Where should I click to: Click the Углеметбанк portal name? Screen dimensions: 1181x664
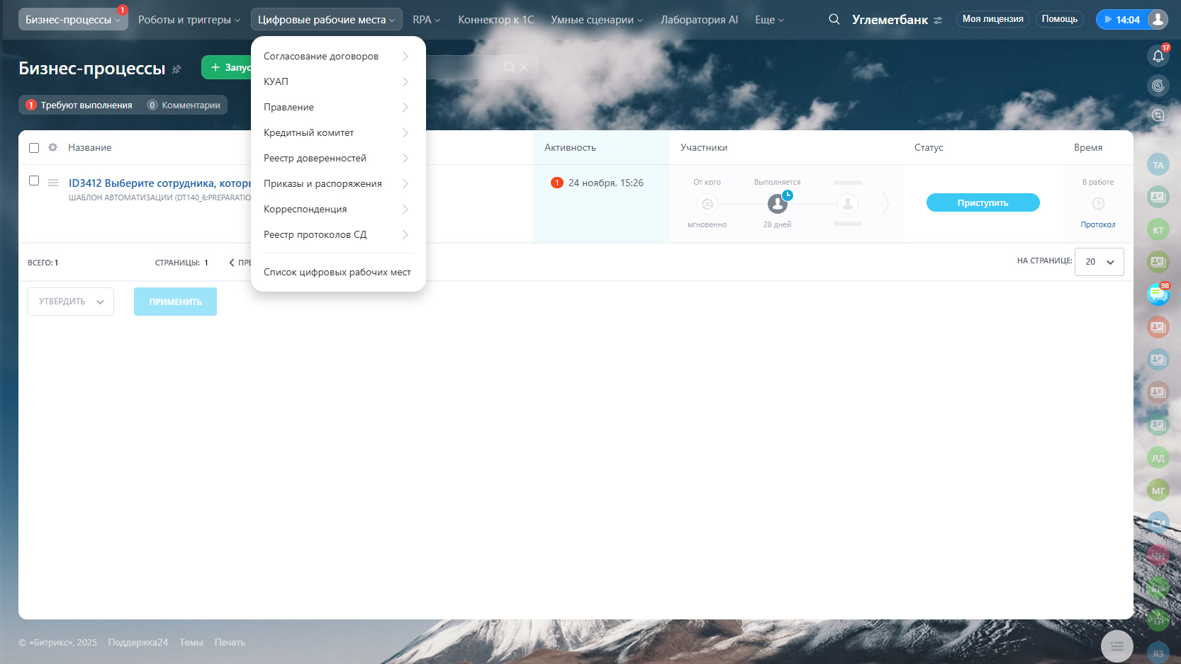pos(890,20)
